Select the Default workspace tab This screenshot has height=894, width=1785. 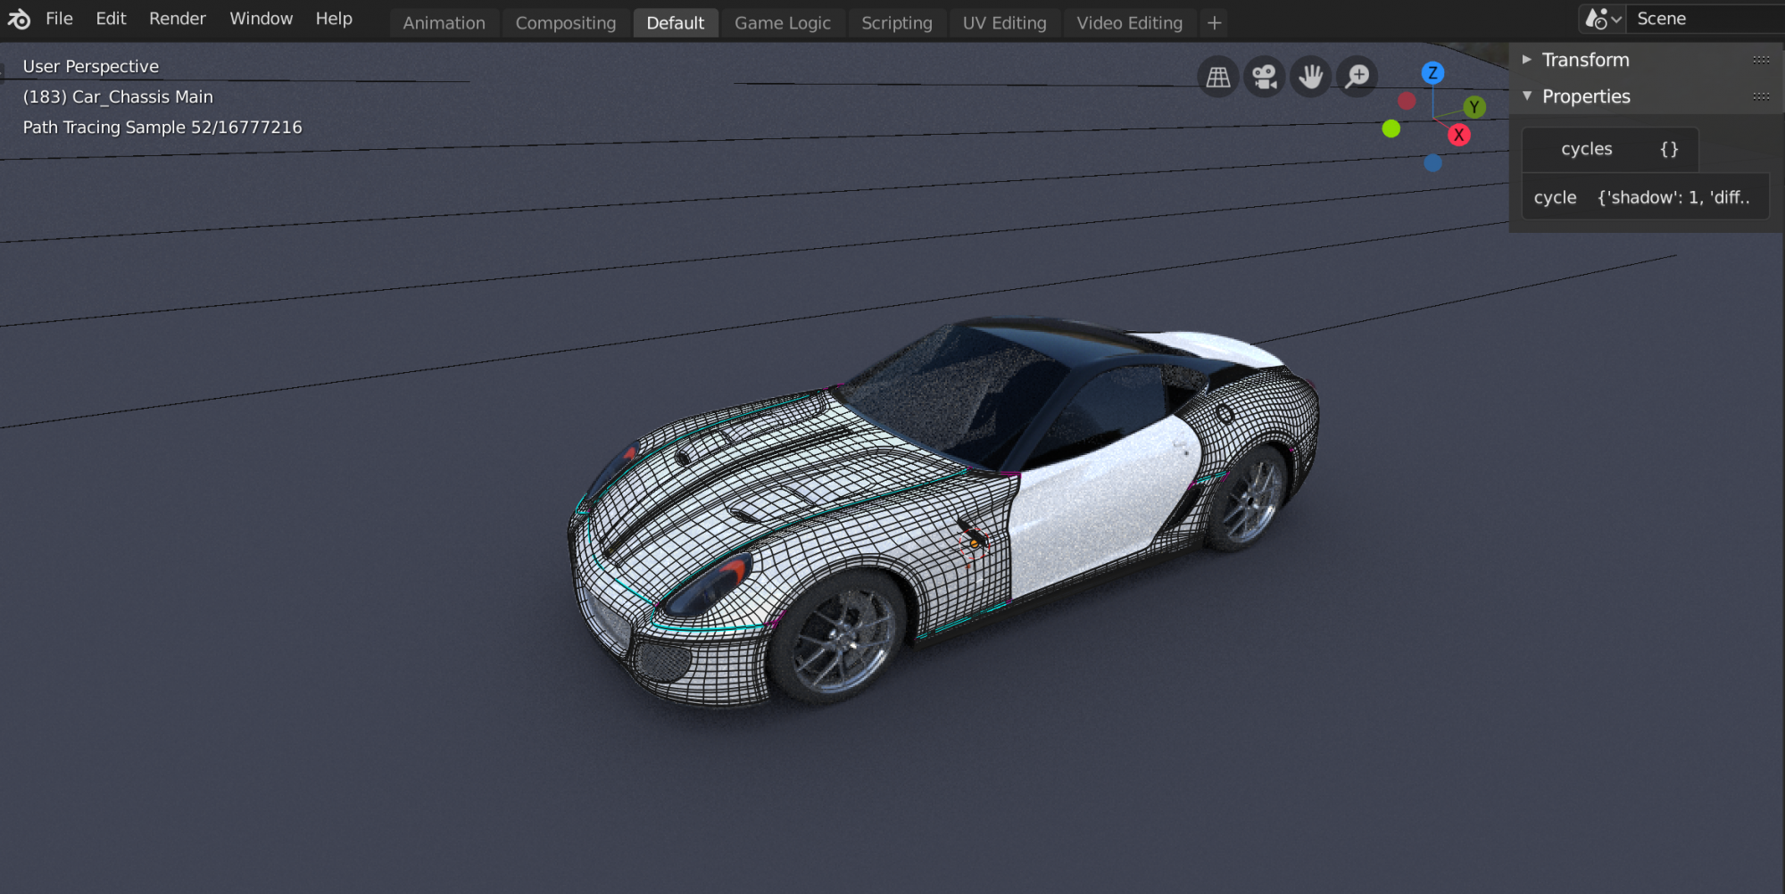(676, 23)
